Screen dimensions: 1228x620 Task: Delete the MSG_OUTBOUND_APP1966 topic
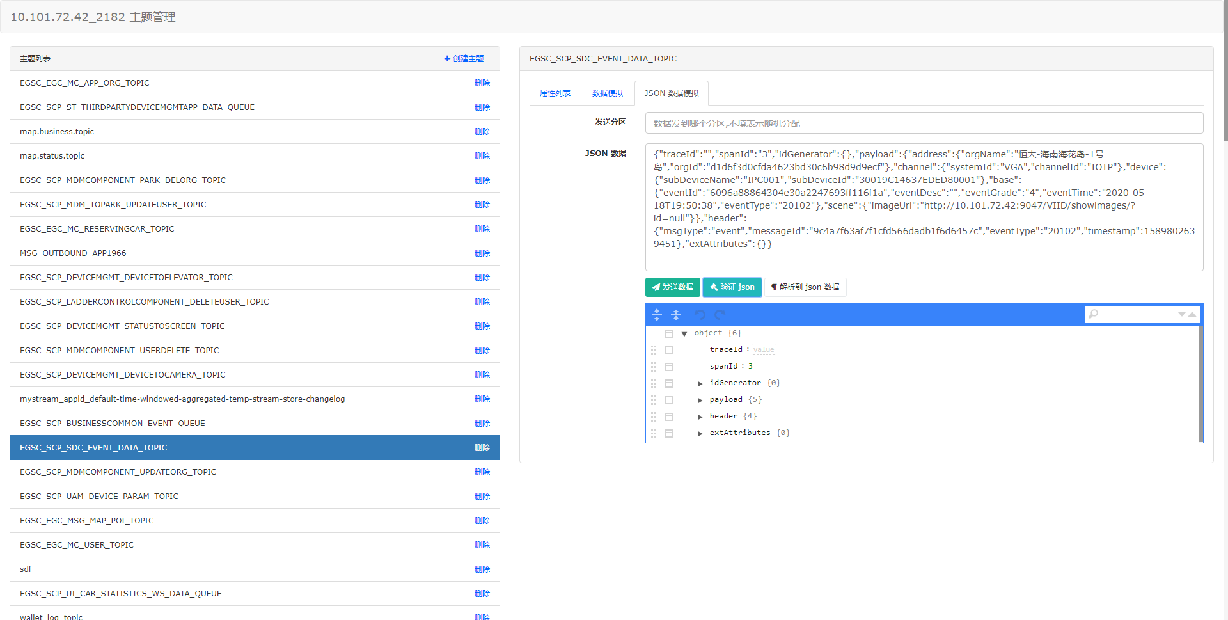coord(482,253)
